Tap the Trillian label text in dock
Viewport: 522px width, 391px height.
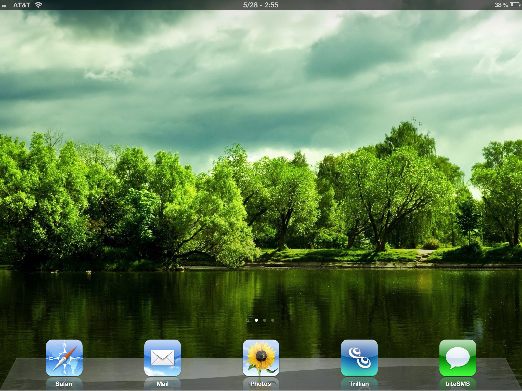pyautogui.click(x=359, y=384)
